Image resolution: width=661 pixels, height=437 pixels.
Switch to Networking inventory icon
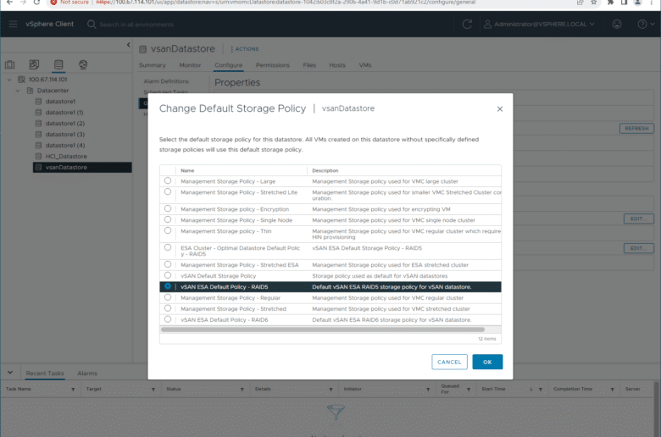(83, 64)
